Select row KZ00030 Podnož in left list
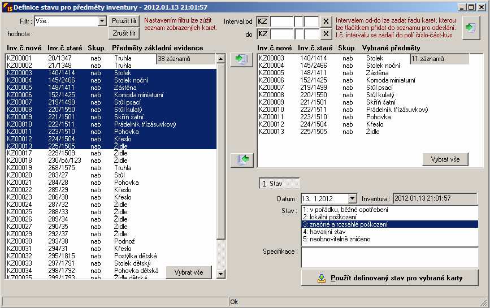Viewport: 490px width, 308px height. pos(111,241)
